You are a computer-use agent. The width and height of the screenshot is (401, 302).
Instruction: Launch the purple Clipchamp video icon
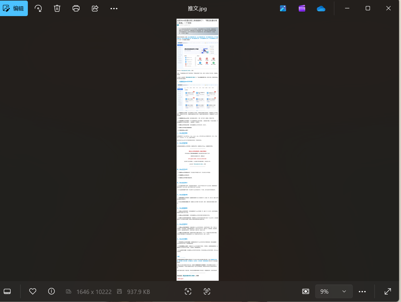point(302,8)
